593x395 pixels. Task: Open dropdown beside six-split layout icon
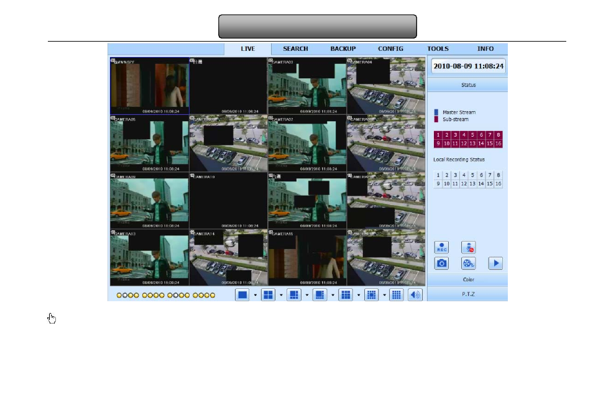307,295
